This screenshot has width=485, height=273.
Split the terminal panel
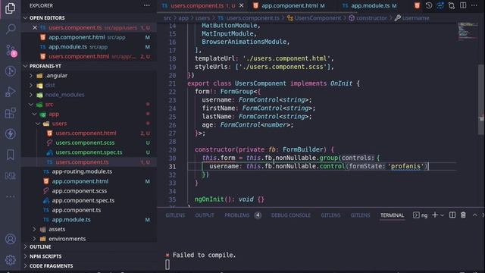[452, 215]
